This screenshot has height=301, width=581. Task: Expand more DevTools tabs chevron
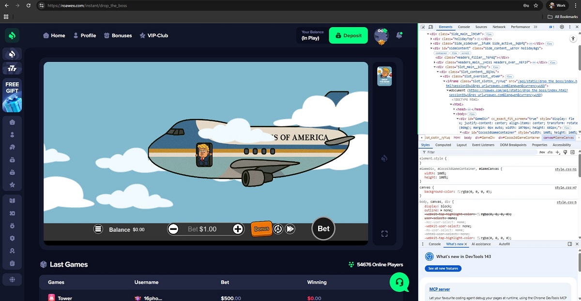[x=536, y=27]
